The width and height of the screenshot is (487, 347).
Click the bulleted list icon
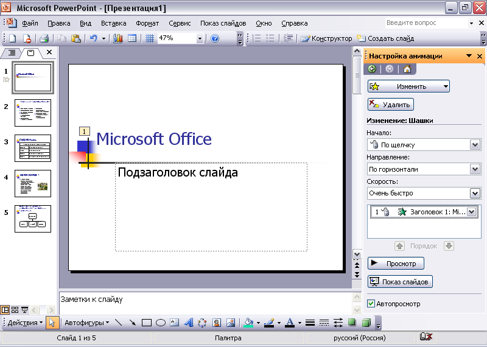(x=270, y=38)
